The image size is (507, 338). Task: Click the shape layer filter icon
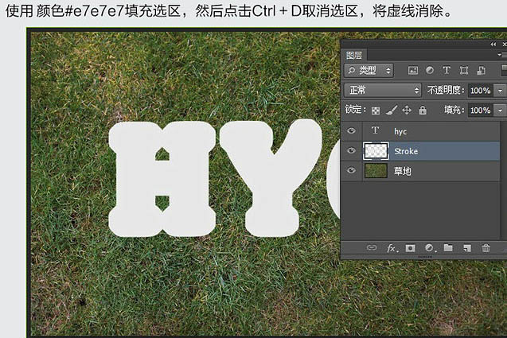[464, 71]
